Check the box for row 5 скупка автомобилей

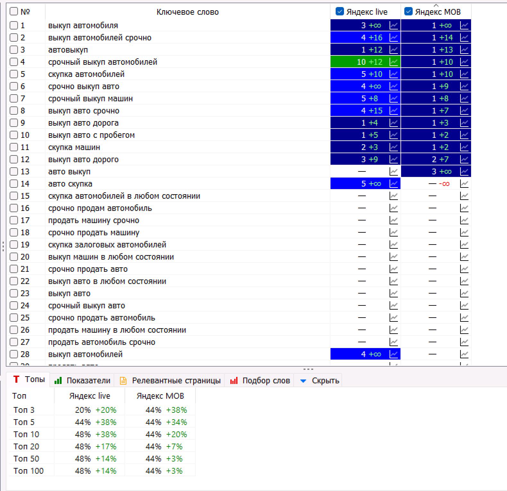click(14, 74)
